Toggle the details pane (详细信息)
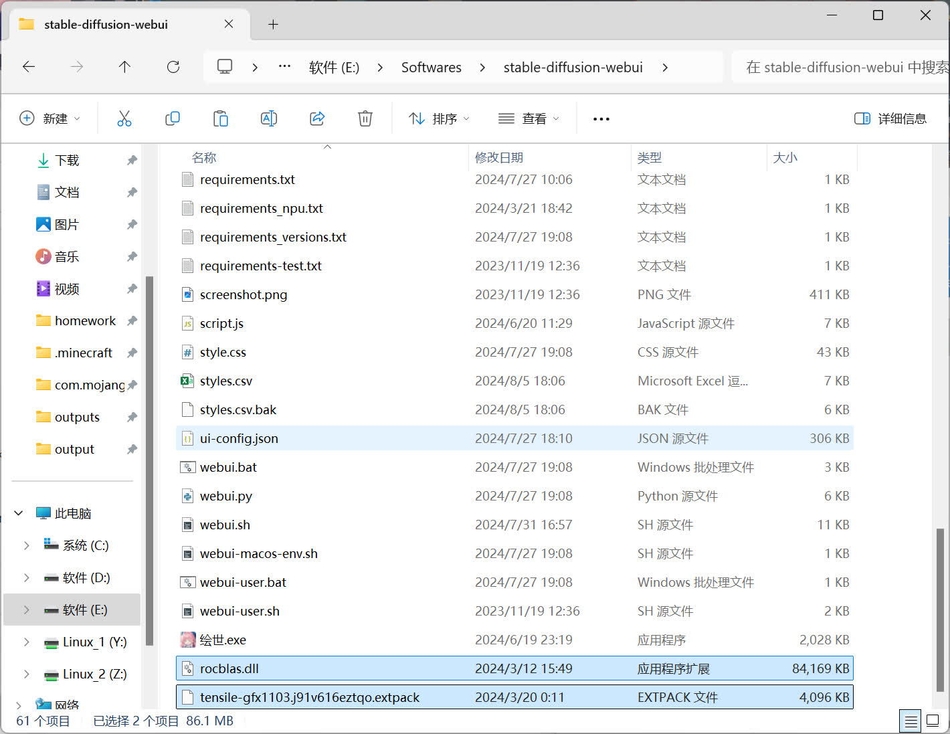This screenshot has height=734, width=950. click(890, 118)
